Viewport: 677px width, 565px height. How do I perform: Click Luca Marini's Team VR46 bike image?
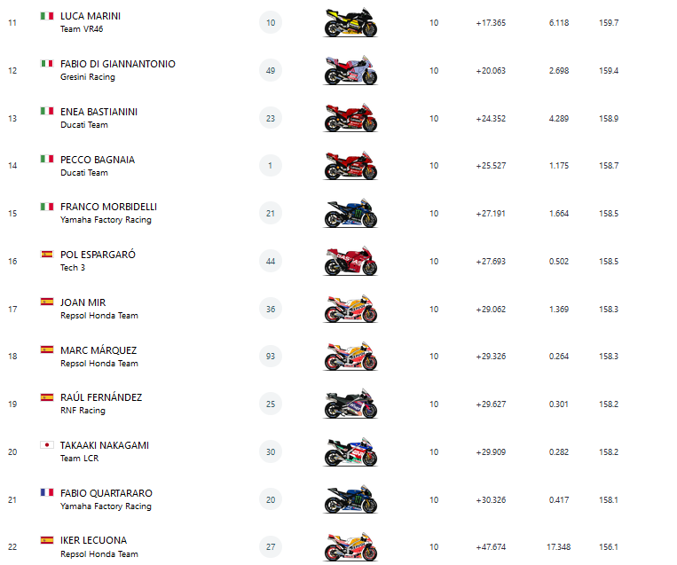[x=350, y=22]
